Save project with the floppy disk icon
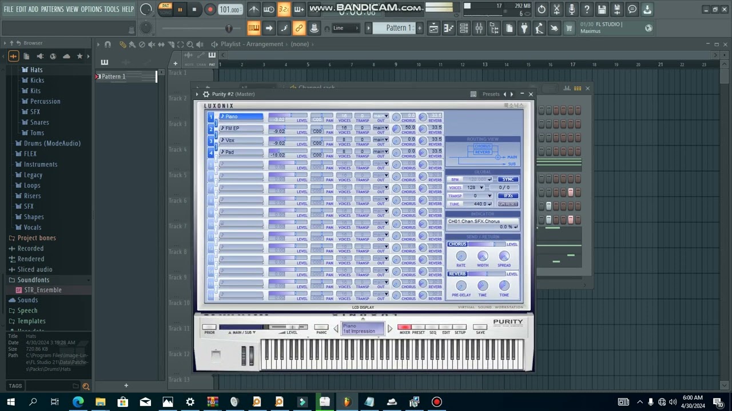 [602, 9]
